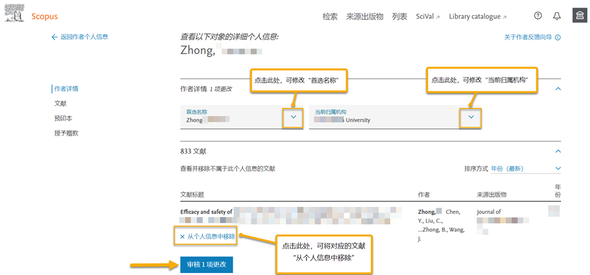Viewport: 590px width, 275px height.
Task: Click the info icon beside 关于作者反馈向导
Action: 558,37
